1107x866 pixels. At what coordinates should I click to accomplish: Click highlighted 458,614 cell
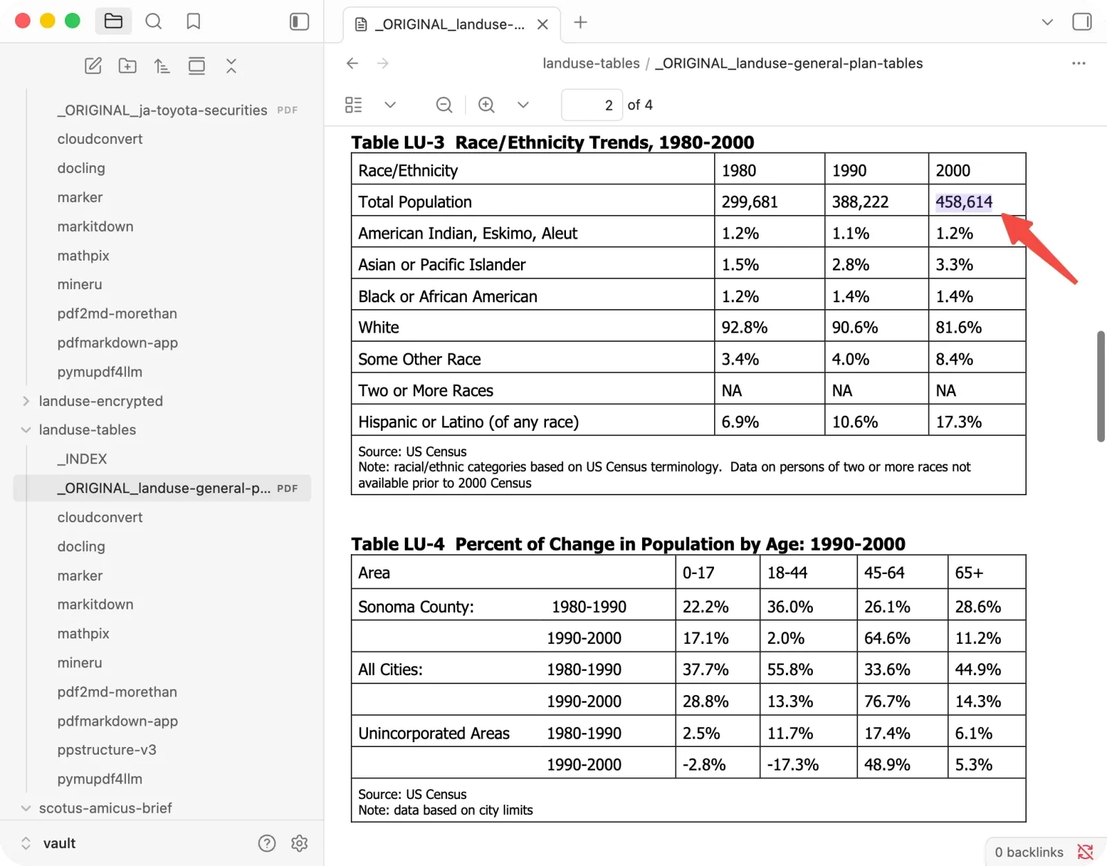point(964,202)
